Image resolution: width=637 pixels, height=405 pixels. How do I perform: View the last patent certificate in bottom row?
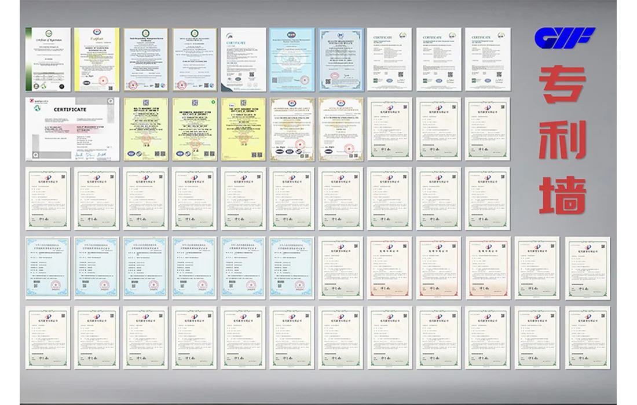587,338
